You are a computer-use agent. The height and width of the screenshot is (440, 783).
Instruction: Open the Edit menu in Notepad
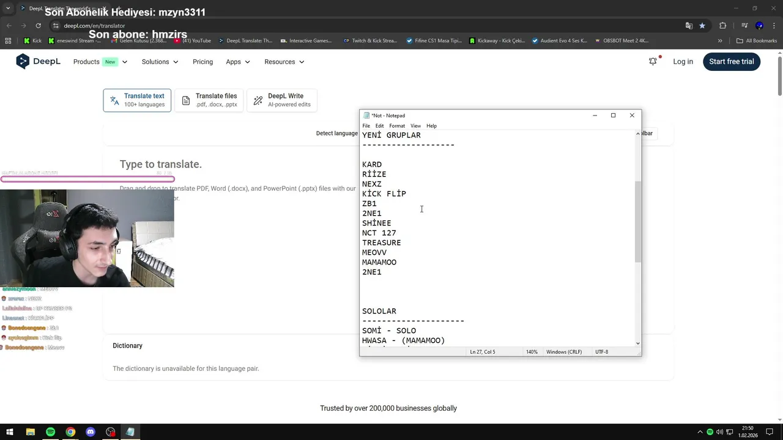pyautogui.click(x=379, y=126)
